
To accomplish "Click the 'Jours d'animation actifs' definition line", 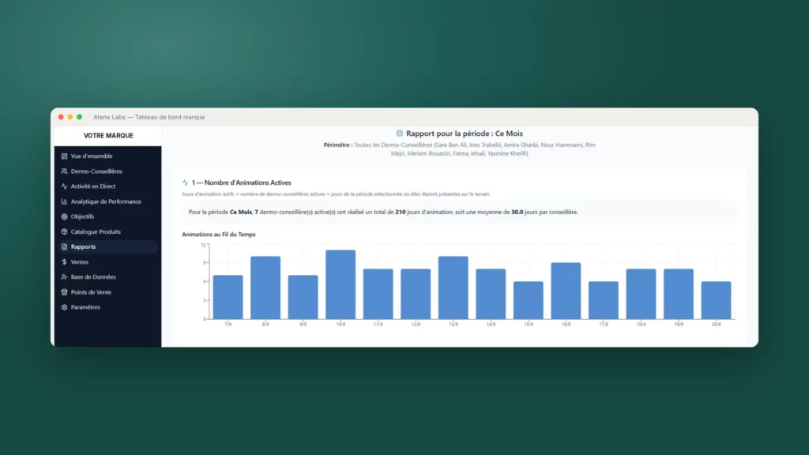I will 336,194.
